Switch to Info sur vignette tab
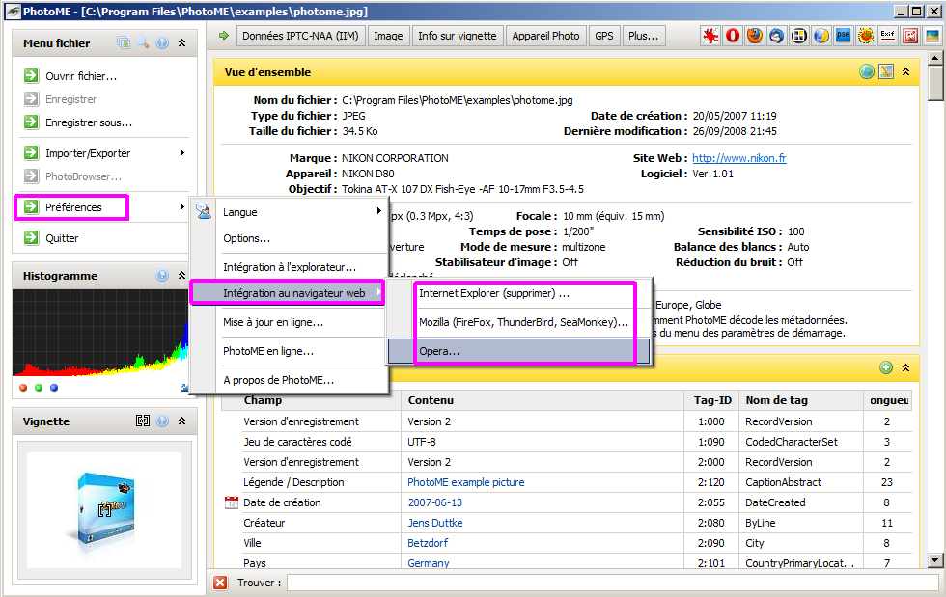Image resolution: width=946 pixels, height=597 pixels. click(458, 36)
